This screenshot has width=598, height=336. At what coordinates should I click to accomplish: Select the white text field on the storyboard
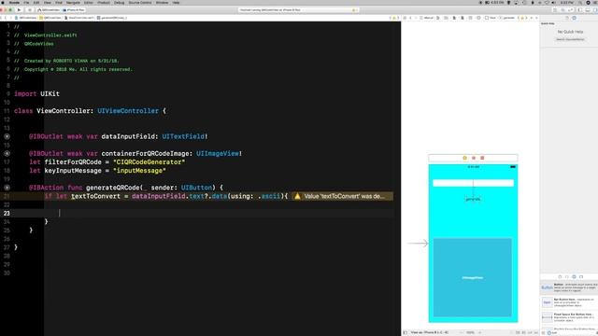click(473, 183)
